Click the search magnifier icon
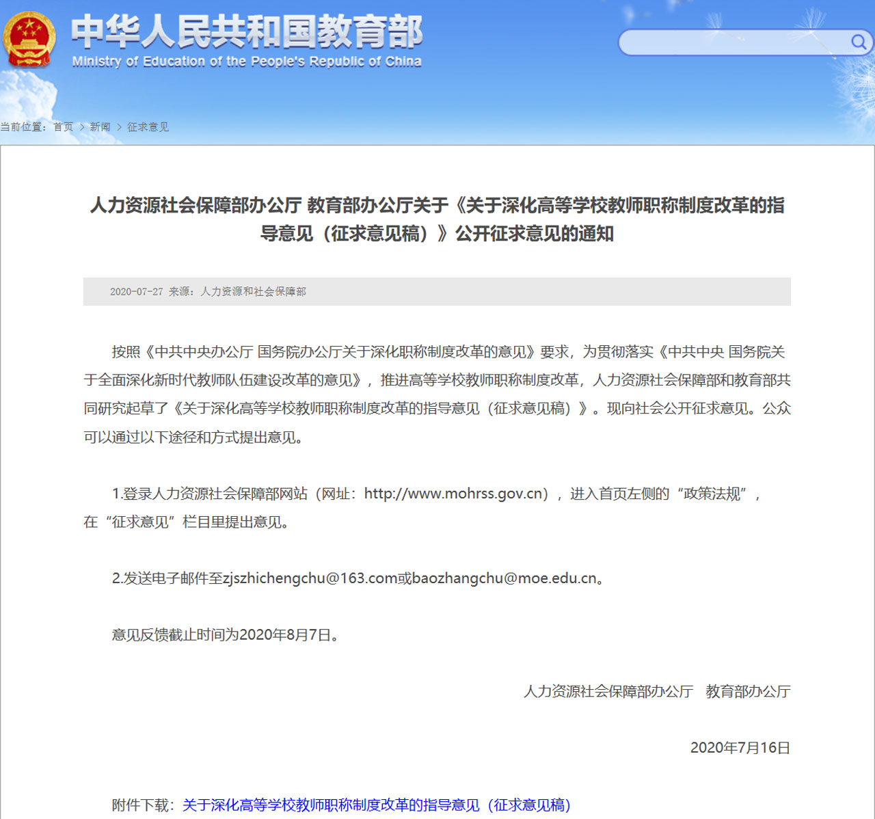875x819 pixels. (x=858, y=42)
